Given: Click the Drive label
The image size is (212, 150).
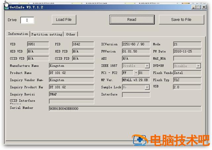Looking at the screenshot, I should (x=12, y=20).
